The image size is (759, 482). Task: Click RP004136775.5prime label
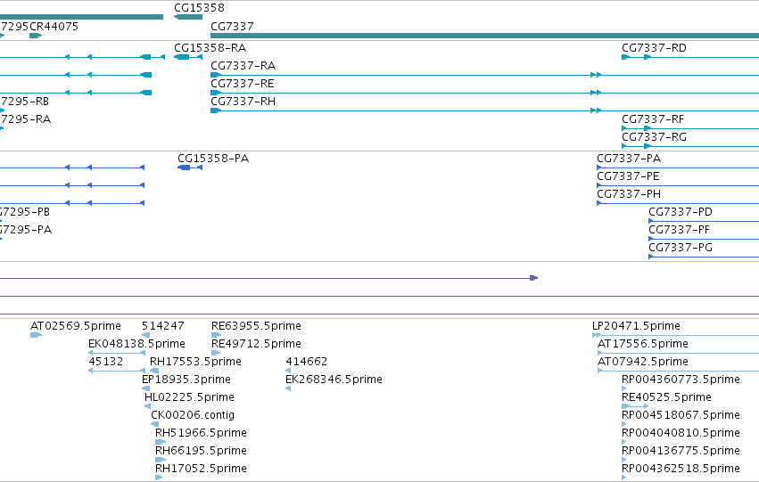[x=681, y=451]
